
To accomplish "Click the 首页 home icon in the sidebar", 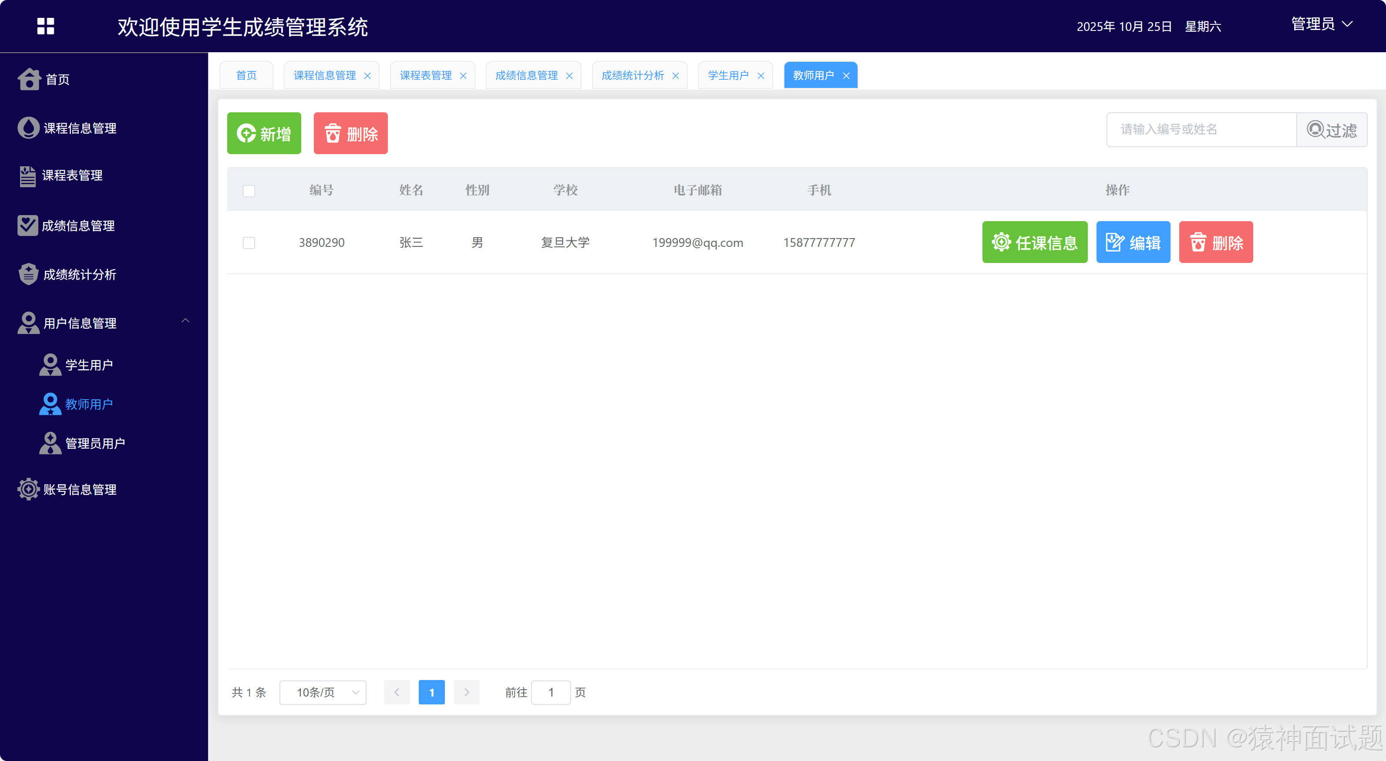I will click(29, 79).
